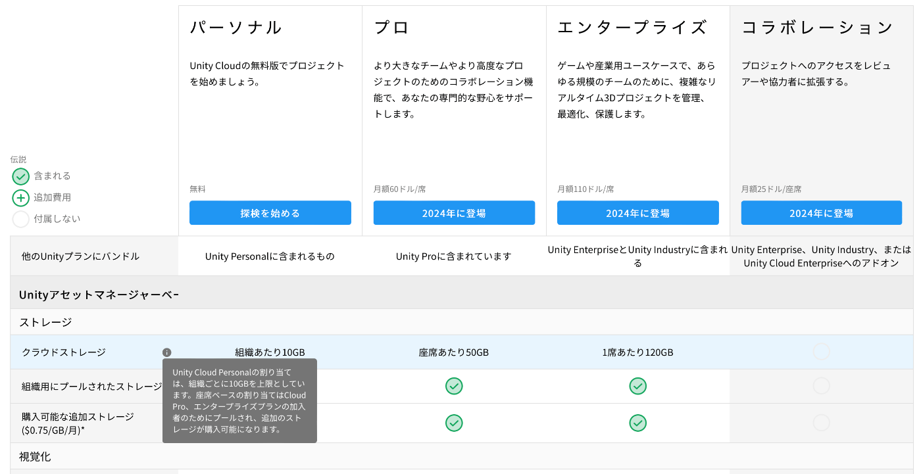Image resolution: width=921 pixels, height=474 pixels.
Task: Click the 購入可能な追加ストレージ row label
Action: click(78, 423)
